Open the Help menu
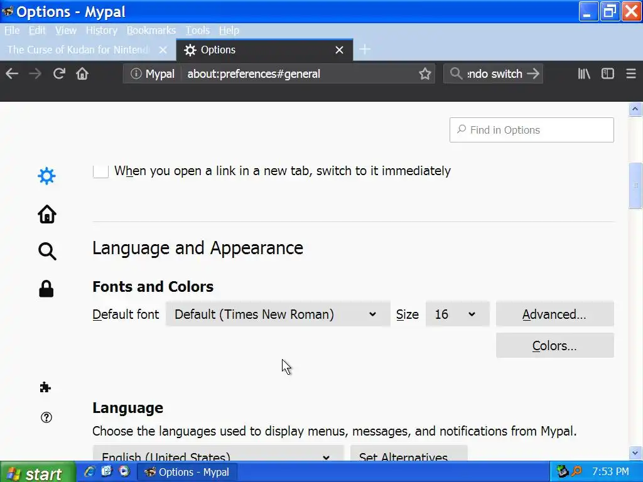This screenshot has height=482, width=643. [229, 30]
